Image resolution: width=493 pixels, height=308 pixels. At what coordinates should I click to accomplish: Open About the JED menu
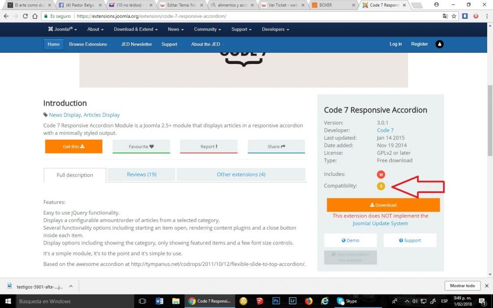pyautogui.click(x=207, y=44)
